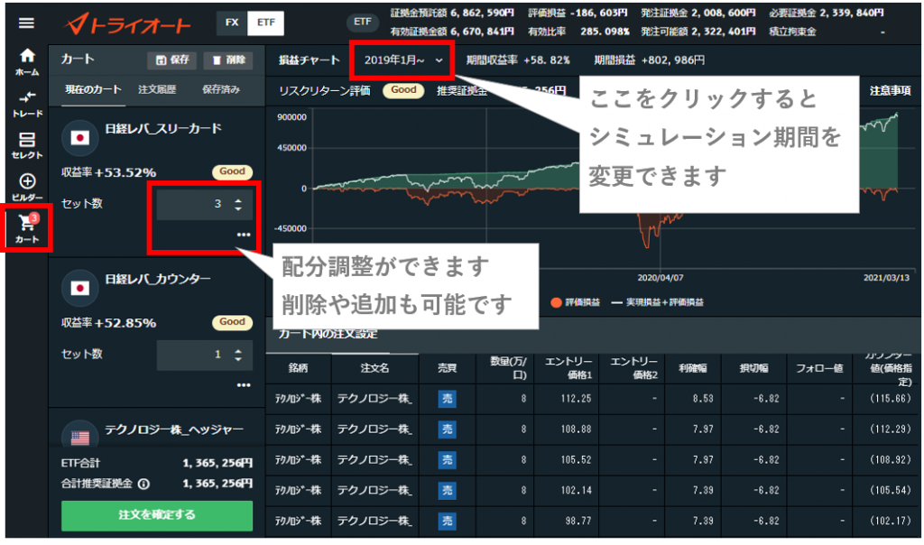Screen dimensions: 924x545
Task: Open the hamburger menu icon
Action: (26, 23)
